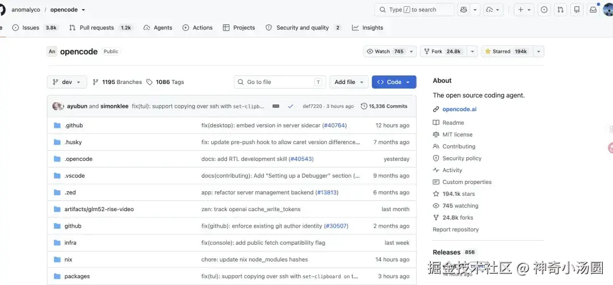Open author simonklee's profile
This screenshot has width=613, height=285.
coord(115,106)
